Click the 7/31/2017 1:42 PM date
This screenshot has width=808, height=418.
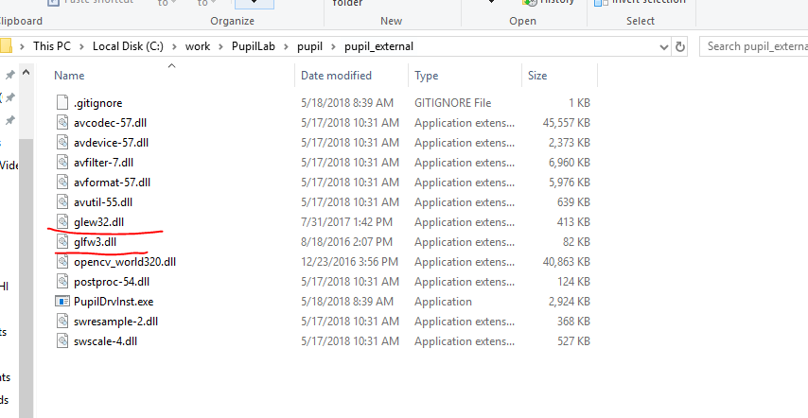347,222
